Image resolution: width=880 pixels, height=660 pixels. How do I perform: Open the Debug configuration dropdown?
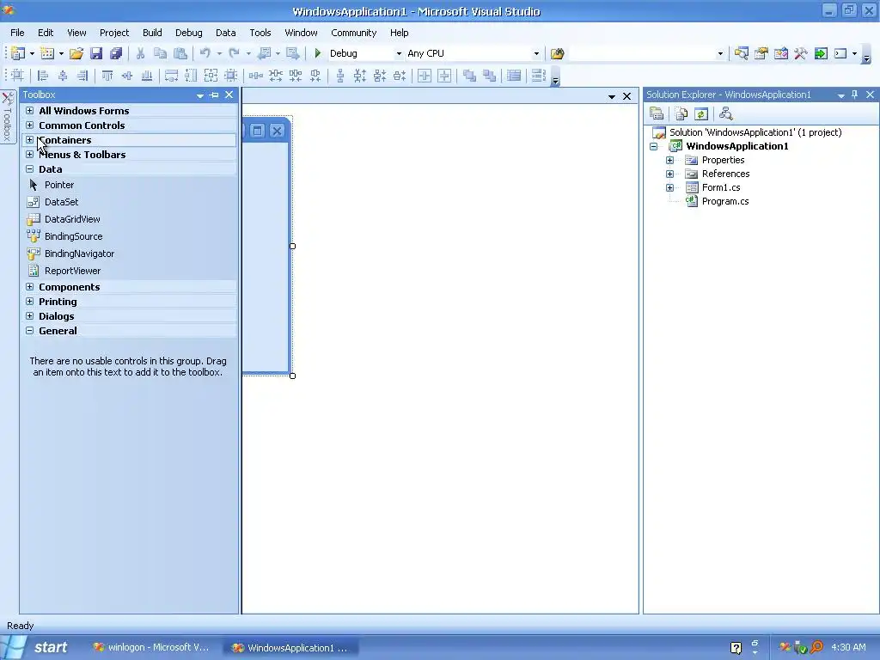click(x=399, y=54)
